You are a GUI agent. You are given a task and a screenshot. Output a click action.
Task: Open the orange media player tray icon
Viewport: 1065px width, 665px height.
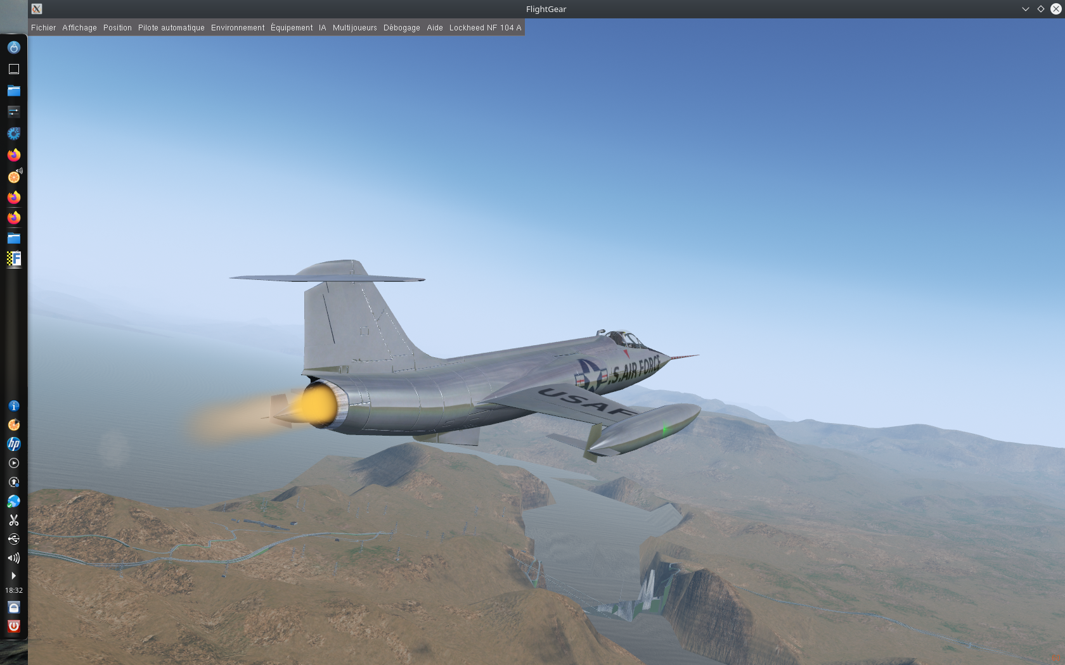(14, 425)
